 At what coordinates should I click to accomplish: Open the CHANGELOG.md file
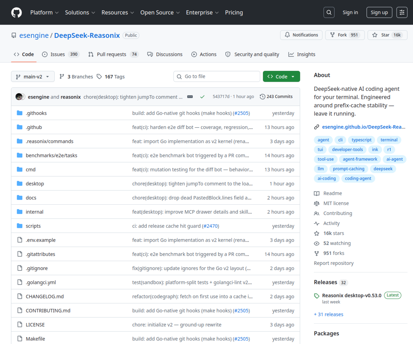45,296
